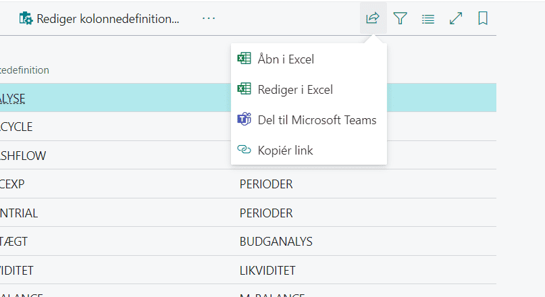Click Rediger kolonnedefinition action button
545x297 pixels.
pos(108,19)
